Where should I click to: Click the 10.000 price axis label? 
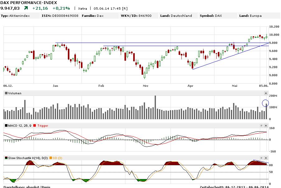tap(274, 35)
